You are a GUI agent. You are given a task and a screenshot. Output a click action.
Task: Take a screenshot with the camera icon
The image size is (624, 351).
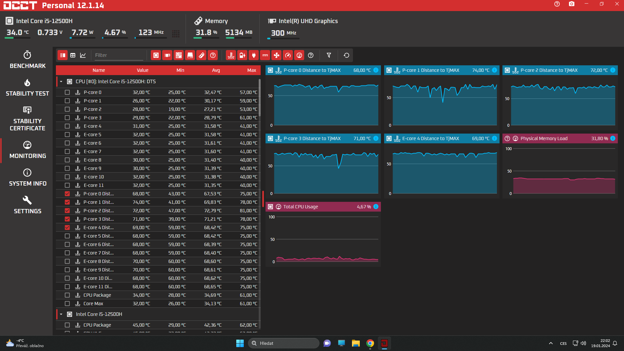(x=572, y=4)
